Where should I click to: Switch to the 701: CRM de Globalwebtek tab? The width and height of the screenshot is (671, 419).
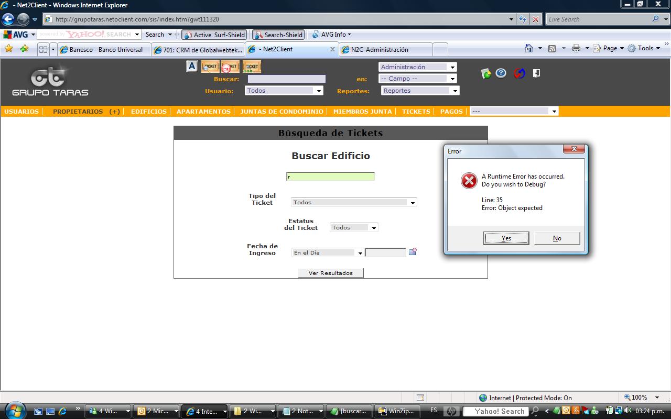(x=198, y=50)
